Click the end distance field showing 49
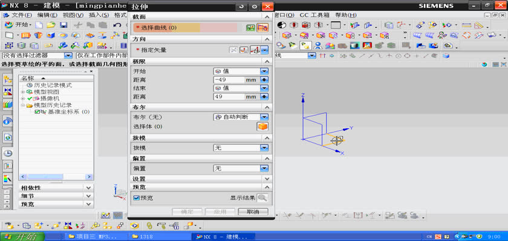The image size is (508, 241). pos(229,96)
